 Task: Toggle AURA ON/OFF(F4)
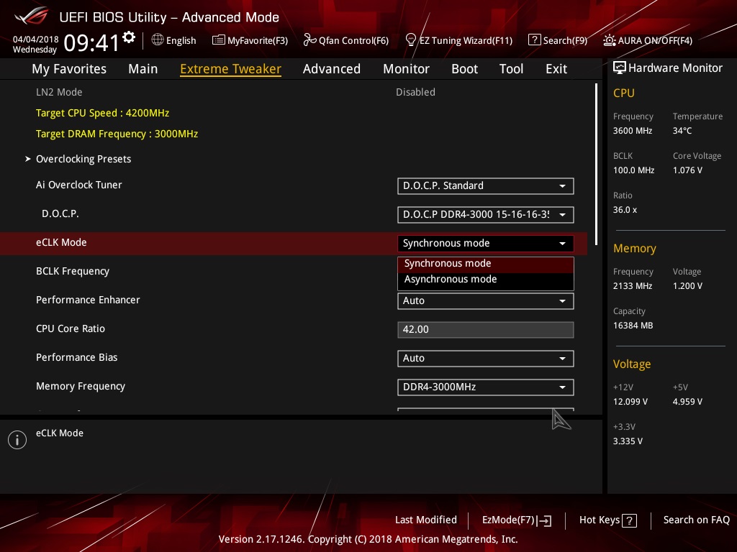[x=648, y=40]
